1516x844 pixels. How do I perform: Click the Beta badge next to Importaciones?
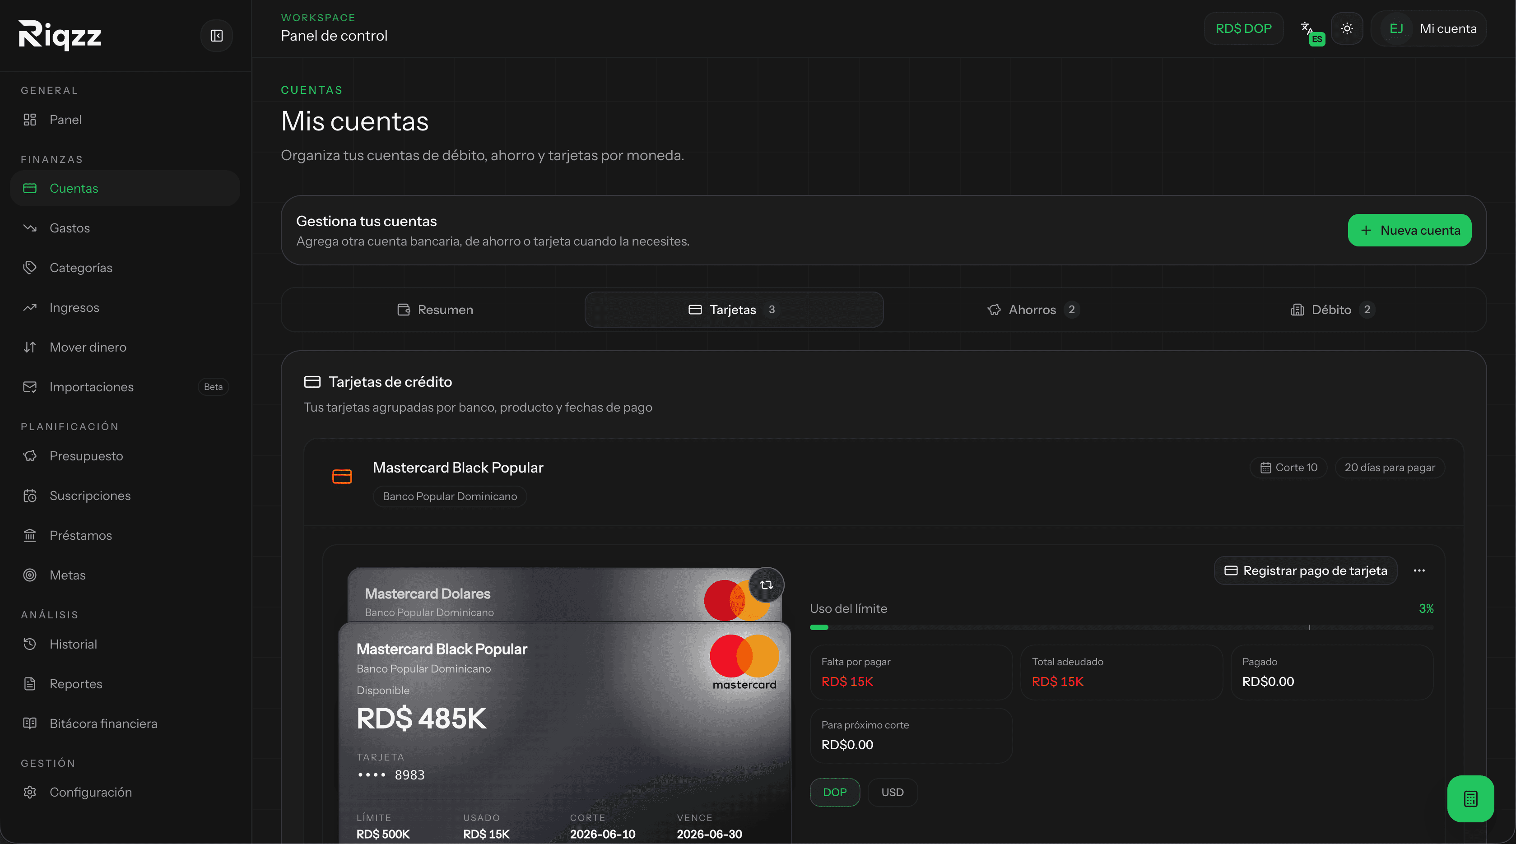213,386
